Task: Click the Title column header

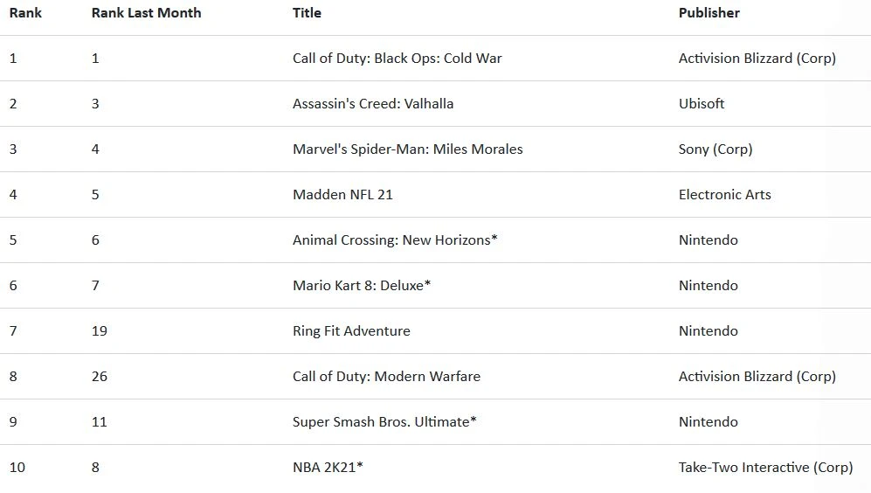Action: pos(307,13)
